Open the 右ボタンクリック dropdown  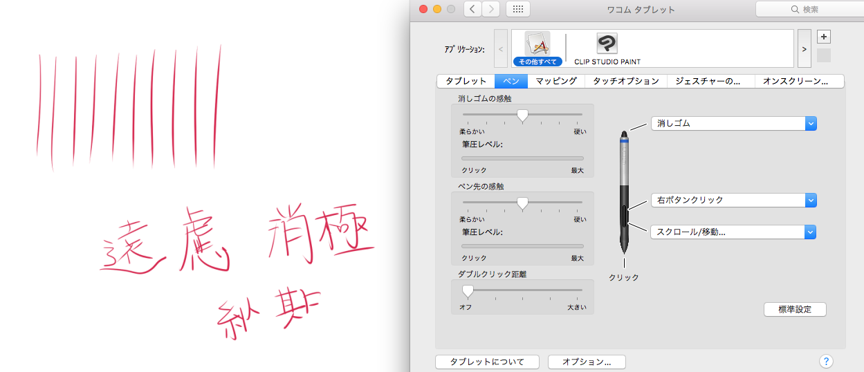pos(733,200)
